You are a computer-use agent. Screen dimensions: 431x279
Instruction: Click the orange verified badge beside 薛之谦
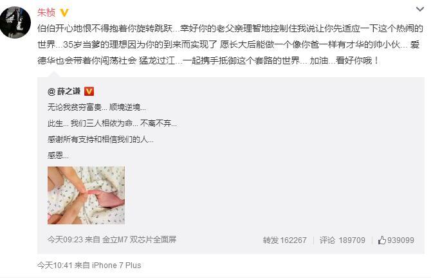tap(89, 91)
